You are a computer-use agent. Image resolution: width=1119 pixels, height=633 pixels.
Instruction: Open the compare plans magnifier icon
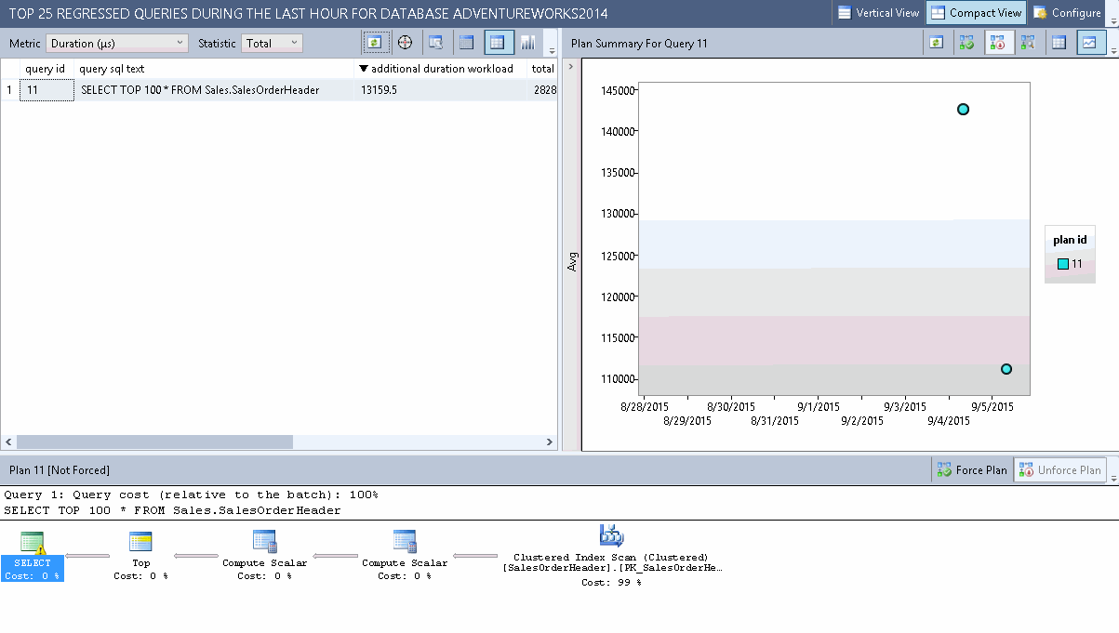1027,42
